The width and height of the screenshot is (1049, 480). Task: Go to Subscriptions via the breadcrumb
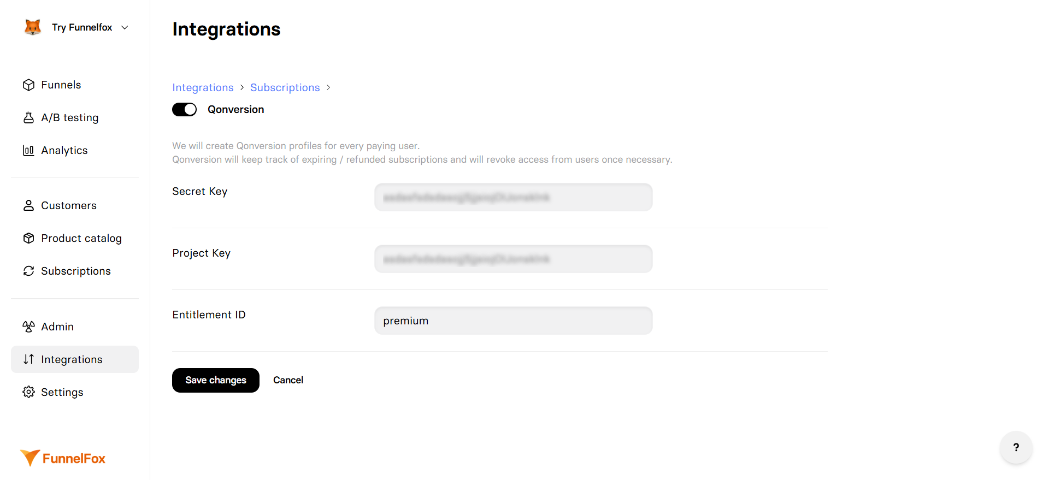click(x=285, y=87)
